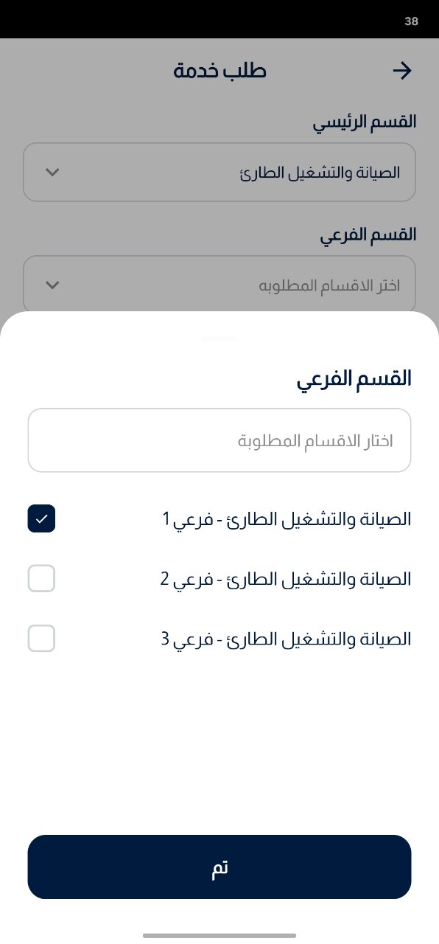Uncheck the فرعي 1 checkbox

41,519
